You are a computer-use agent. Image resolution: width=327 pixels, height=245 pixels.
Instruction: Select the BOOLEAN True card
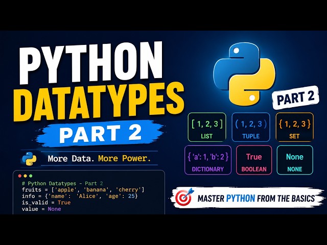point(254,160)
